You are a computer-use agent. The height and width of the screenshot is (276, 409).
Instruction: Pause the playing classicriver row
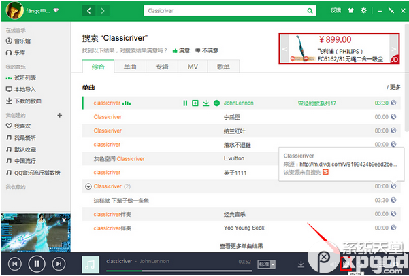click(x=185, y=103)
